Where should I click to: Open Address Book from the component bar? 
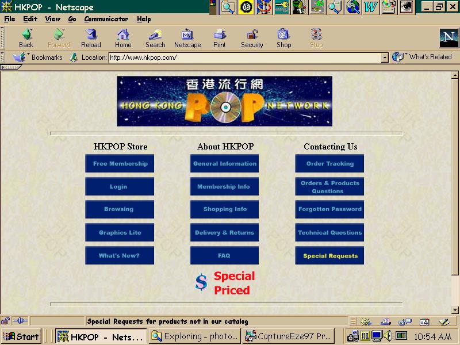pyautogui.click(x=424, y=322)
